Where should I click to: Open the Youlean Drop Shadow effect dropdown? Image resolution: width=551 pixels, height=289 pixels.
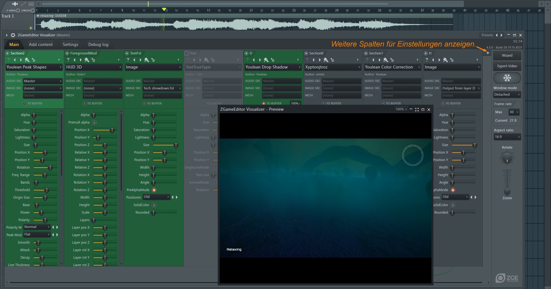click(x=273, y=67)
